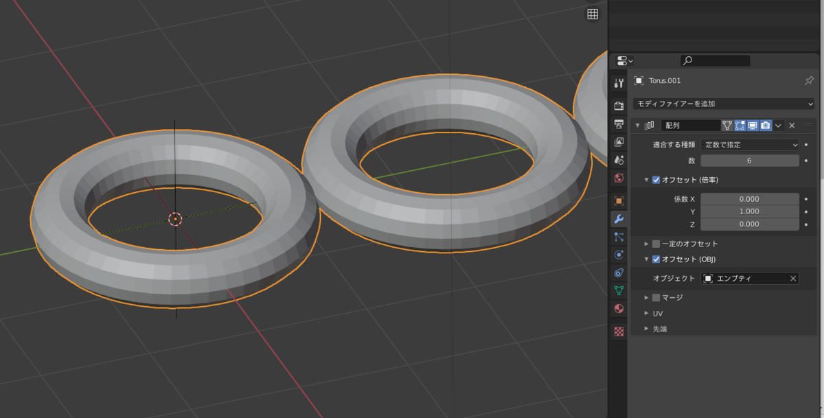Toggle orthographic grid icon in viewport
Image resolution: width=824 pixels, height=418 pixels.
[593, 14]
